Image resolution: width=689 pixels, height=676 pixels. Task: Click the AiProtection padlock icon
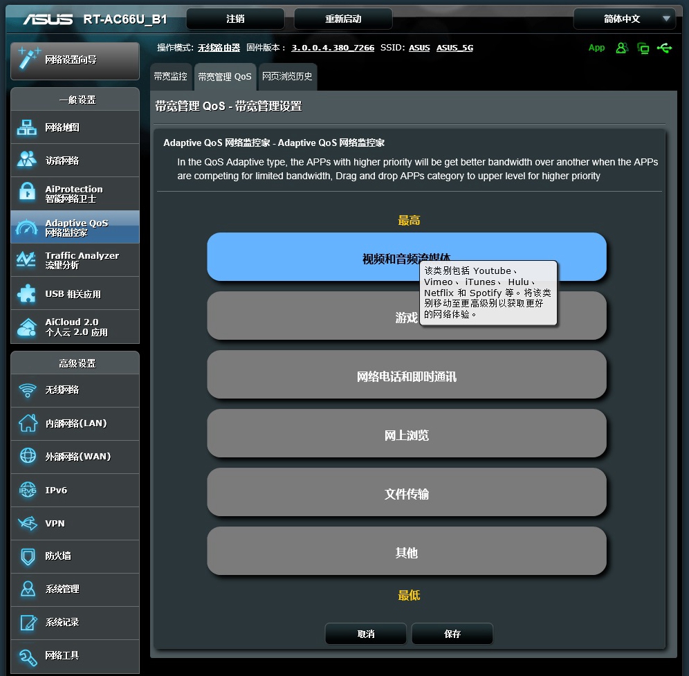pos(27,193)
